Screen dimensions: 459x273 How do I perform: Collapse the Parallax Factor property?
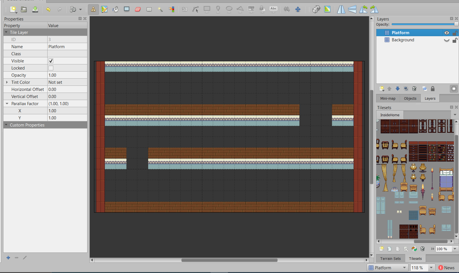click(7, 104)
